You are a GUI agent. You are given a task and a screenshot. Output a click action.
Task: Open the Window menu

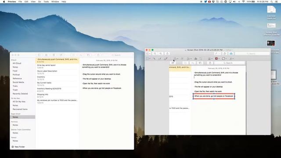pyautogui.click(x=55, y=2)
